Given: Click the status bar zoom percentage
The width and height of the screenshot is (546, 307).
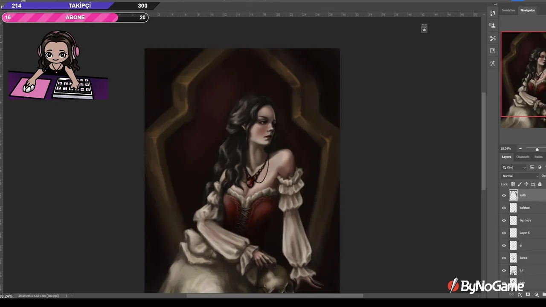Looking at the screenshot, I should (x=6, y=296).
